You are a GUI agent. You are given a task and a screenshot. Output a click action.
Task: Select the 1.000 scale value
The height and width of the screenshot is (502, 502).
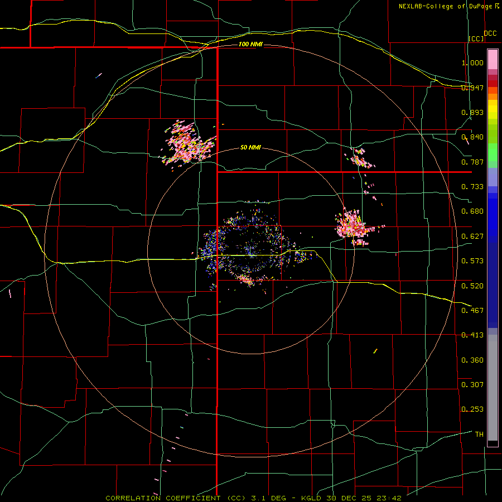[x=472, y=62]
